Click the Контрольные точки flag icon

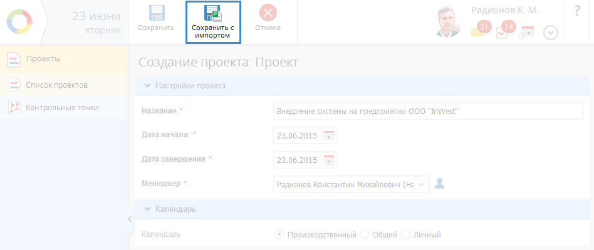pos(14,108)
